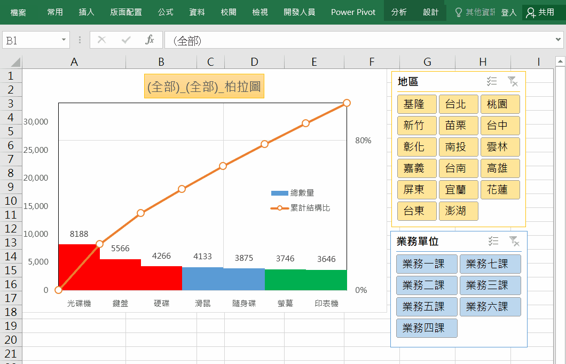
Task: Click the 登入 sign-in link
Action: 508,12
